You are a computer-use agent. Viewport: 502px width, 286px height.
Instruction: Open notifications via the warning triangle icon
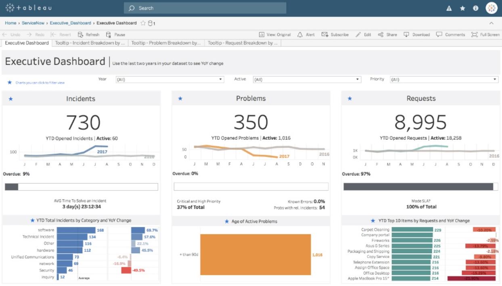[x=449, y=8]
